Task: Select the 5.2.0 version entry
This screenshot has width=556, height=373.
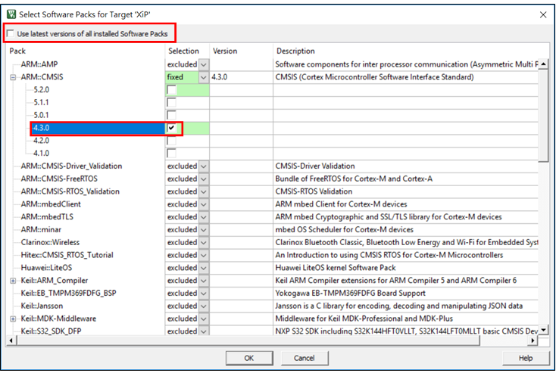Action: click(x=41, y=90)
